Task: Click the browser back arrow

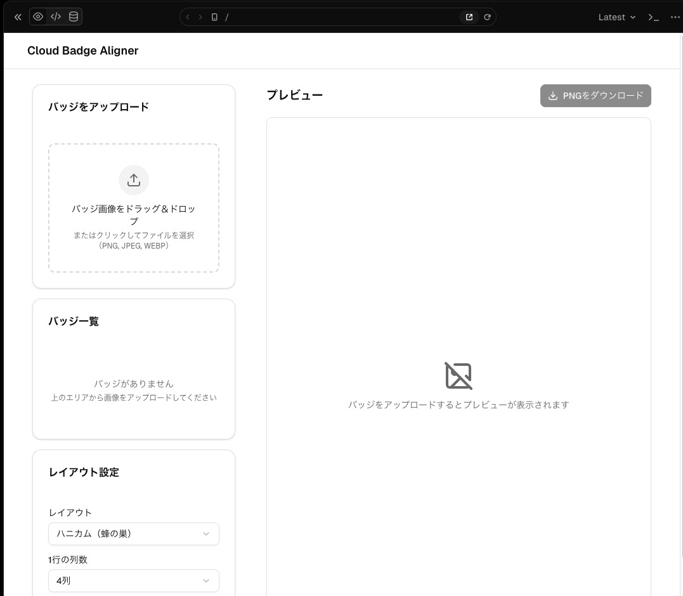Action: 188,17
